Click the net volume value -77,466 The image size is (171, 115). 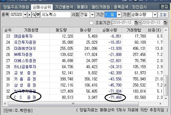[115, 97]
